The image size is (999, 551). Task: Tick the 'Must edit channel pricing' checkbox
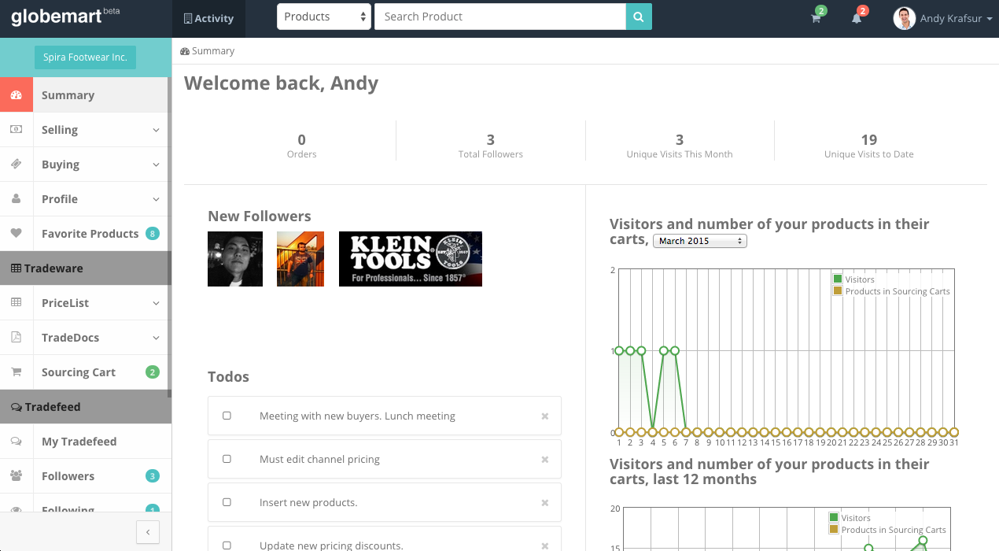[x=227, y=459]
